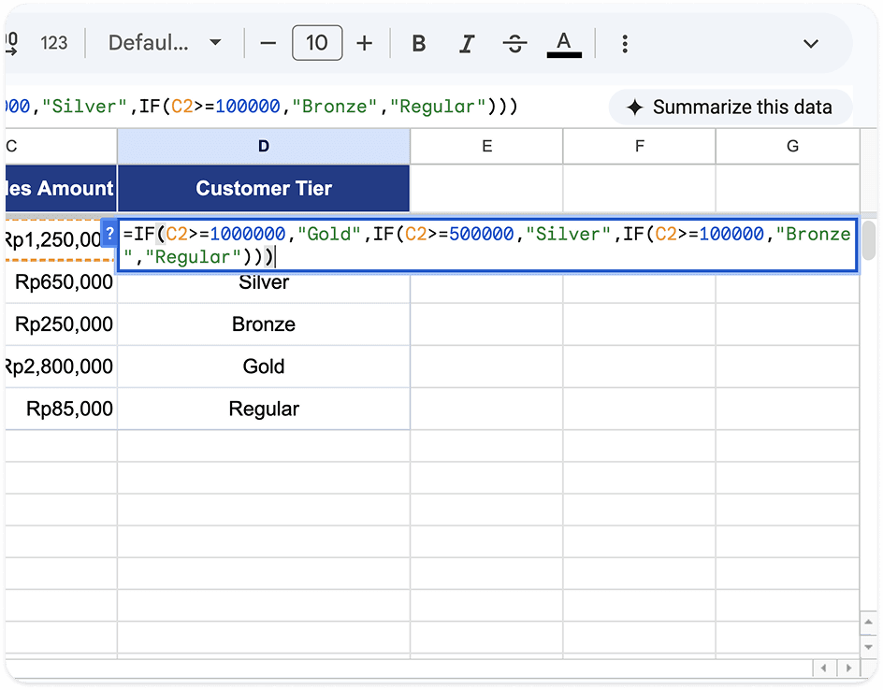Screen dimensions: 883x690
Task: Toggle italic text formatting
Action: pyautogui.click(x=466, y=43)
